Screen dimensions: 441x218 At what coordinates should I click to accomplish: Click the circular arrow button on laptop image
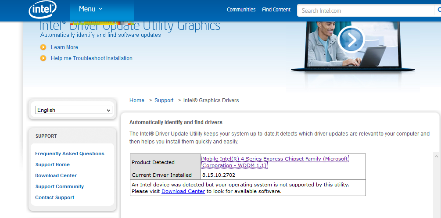coord(351,39)
